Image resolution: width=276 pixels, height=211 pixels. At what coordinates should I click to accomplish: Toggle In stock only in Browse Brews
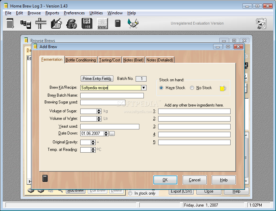click(130, 193)
